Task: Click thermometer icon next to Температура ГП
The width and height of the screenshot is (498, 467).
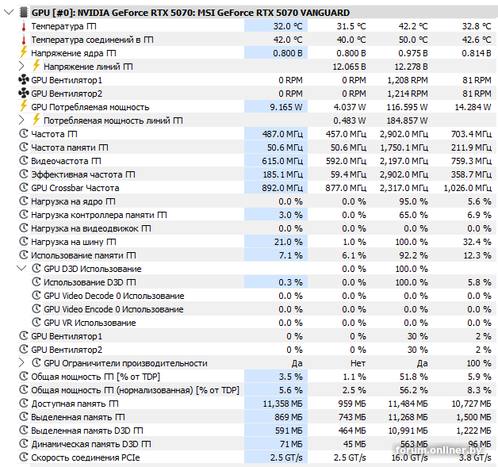Action: pos(24,26)
